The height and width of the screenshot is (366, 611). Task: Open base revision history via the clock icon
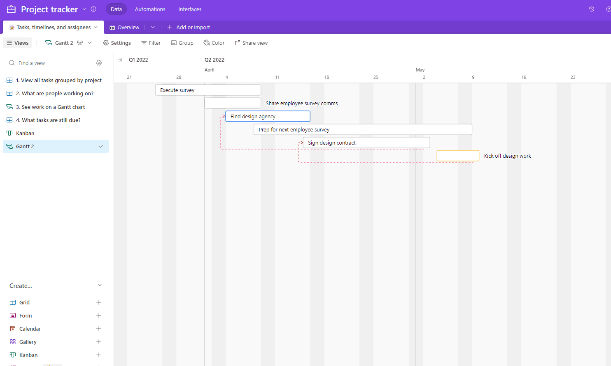591,9
